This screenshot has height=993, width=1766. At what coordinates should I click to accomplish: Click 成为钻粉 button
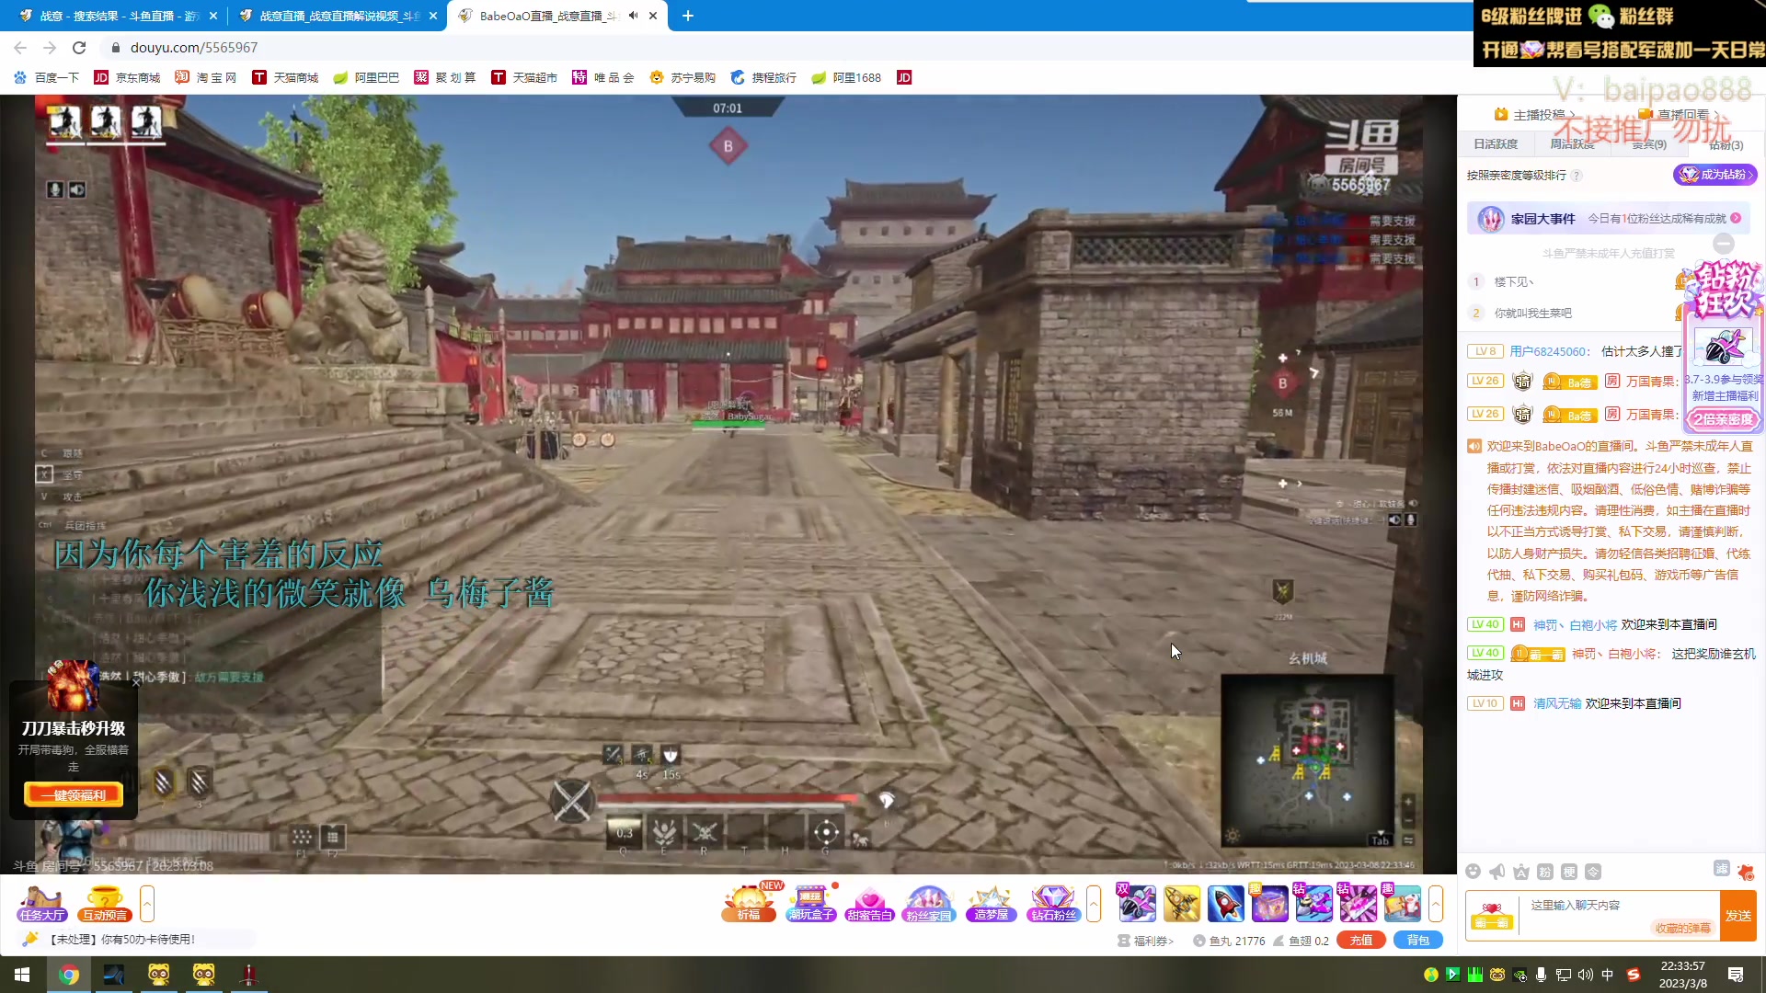(1714, 175)
